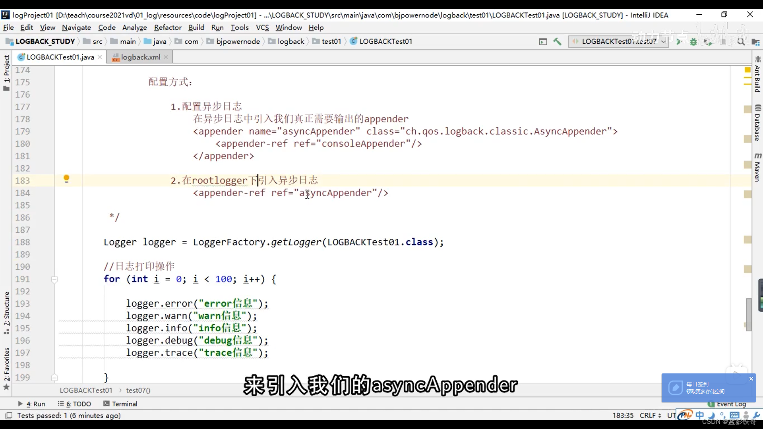
Task: Switch to logback.xml editor tab
Action: click(140, 57)
